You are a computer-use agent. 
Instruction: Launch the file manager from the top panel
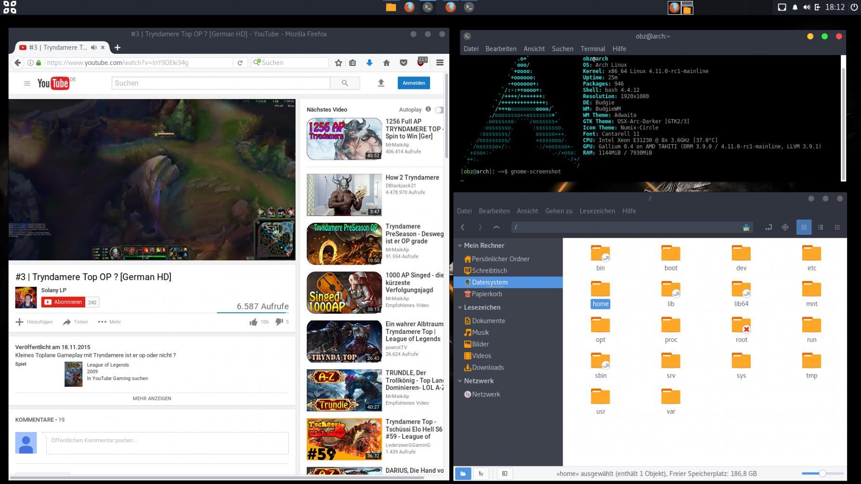[391, 7]
